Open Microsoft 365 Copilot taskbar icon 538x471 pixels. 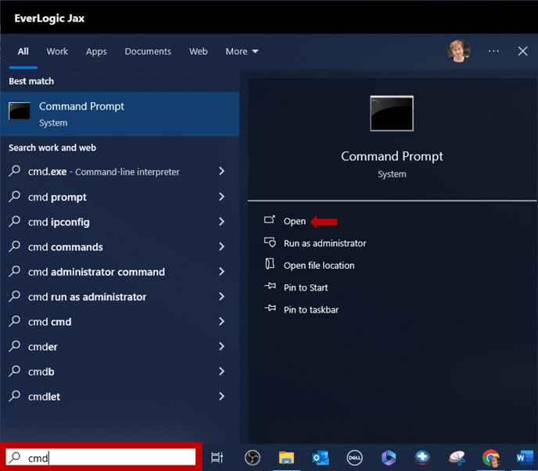coord(389,457)
